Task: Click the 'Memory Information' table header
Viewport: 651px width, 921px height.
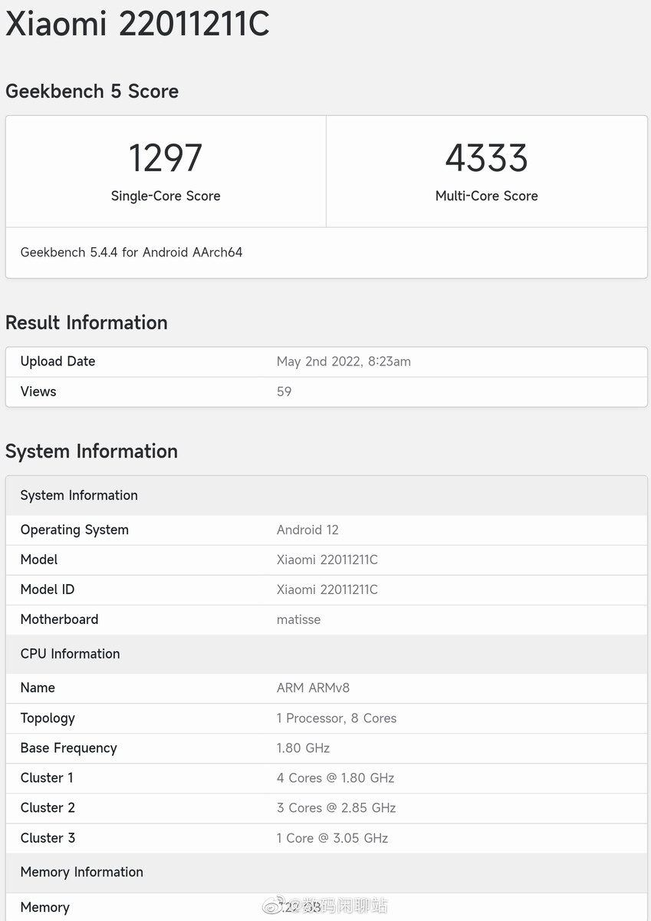Action: coord(327,873)
